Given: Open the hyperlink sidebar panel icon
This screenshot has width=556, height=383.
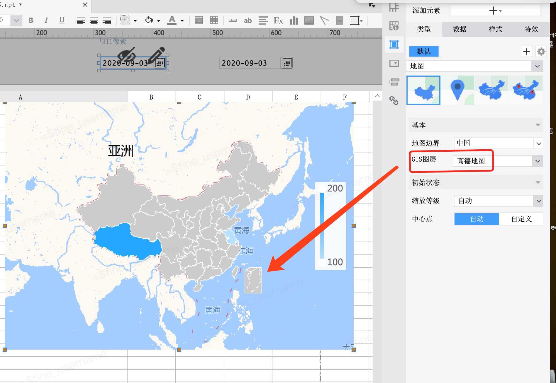Looking at the screenshot, I should click(394, 100).
